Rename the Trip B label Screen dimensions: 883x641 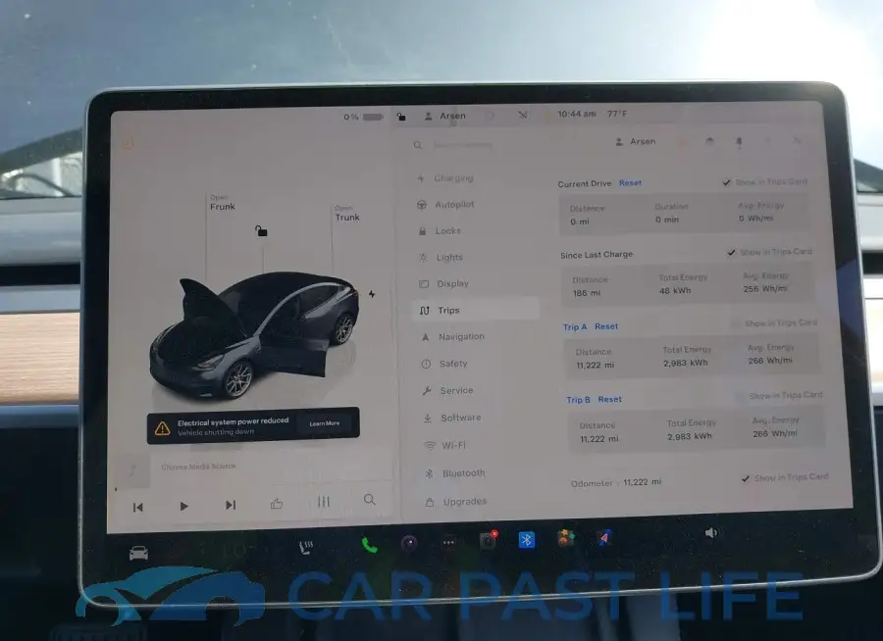pos(578,400)
